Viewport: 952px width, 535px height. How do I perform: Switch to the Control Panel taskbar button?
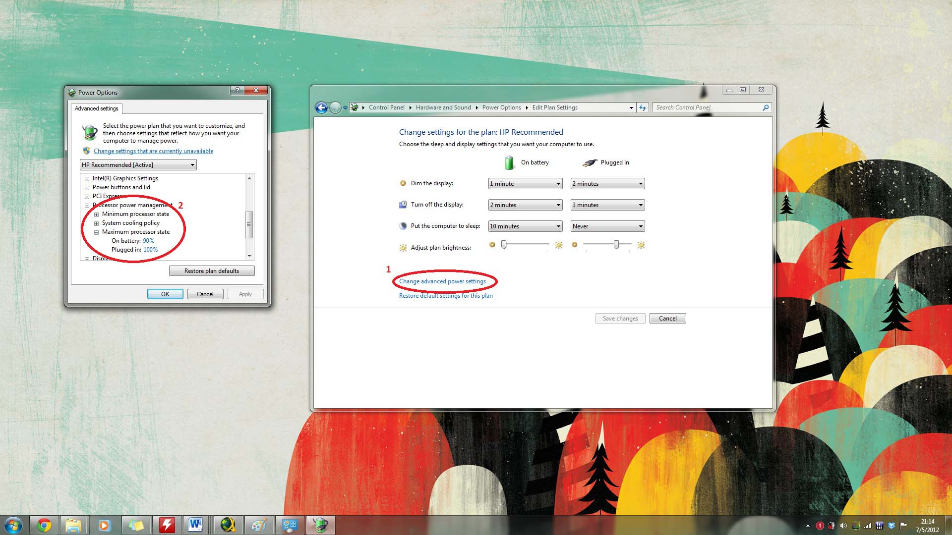coord(290,525)
